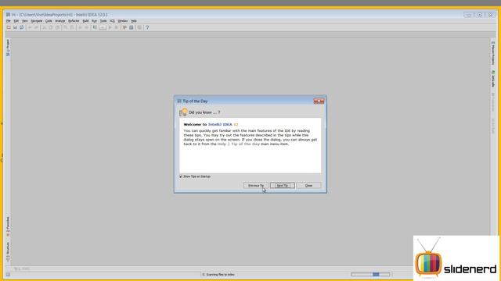Click the toolbar icon left of the Help question mark
Screen dimensions: 501x281
[139, 28]
